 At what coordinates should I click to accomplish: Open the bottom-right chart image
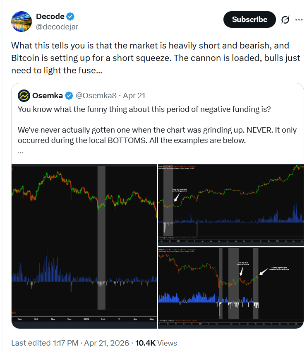click(x=231, y=288)
